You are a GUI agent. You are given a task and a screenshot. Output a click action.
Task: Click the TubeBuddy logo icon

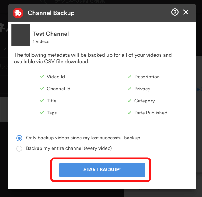tap(18, 13)
